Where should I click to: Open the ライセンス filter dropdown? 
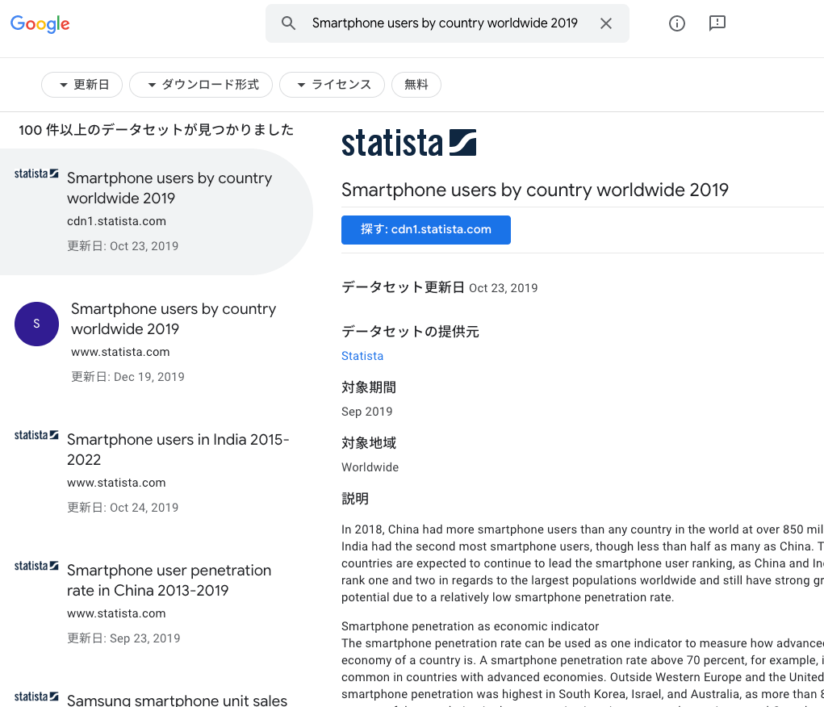pyautogui.click(x=333, y=85)
